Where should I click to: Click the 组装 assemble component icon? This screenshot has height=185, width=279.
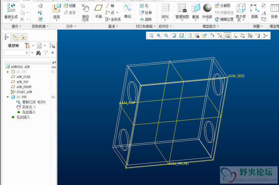pyautogui.click(x=56, y=8)
